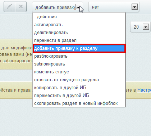The width and height of the screenshot is (151, 136).
Task: Choose 'заблокировать' action
Action: point(79,64)
